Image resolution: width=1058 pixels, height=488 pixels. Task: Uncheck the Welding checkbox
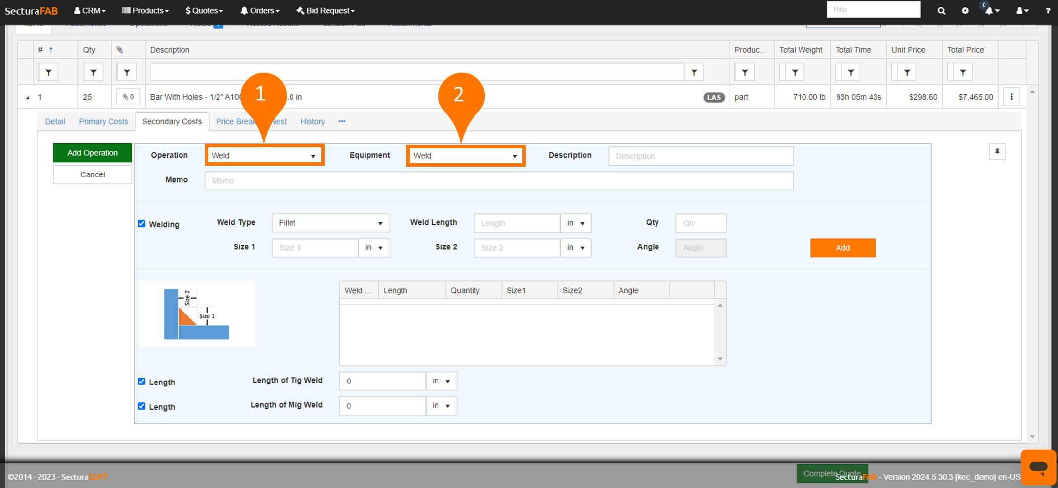point(142,224)
